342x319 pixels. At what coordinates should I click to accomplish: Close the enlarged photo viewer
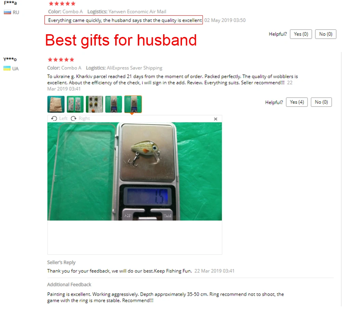coord(215,119)
